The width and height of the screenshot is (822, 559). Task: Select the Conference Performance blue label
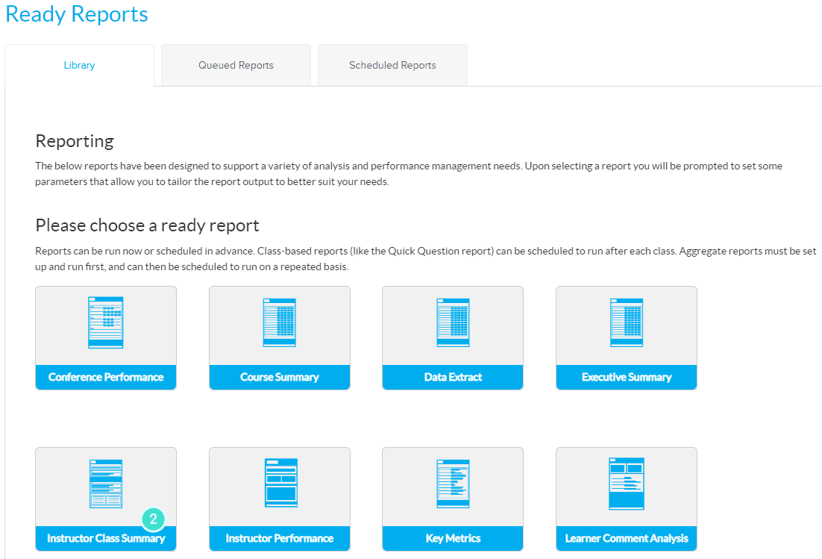point(106,378)
